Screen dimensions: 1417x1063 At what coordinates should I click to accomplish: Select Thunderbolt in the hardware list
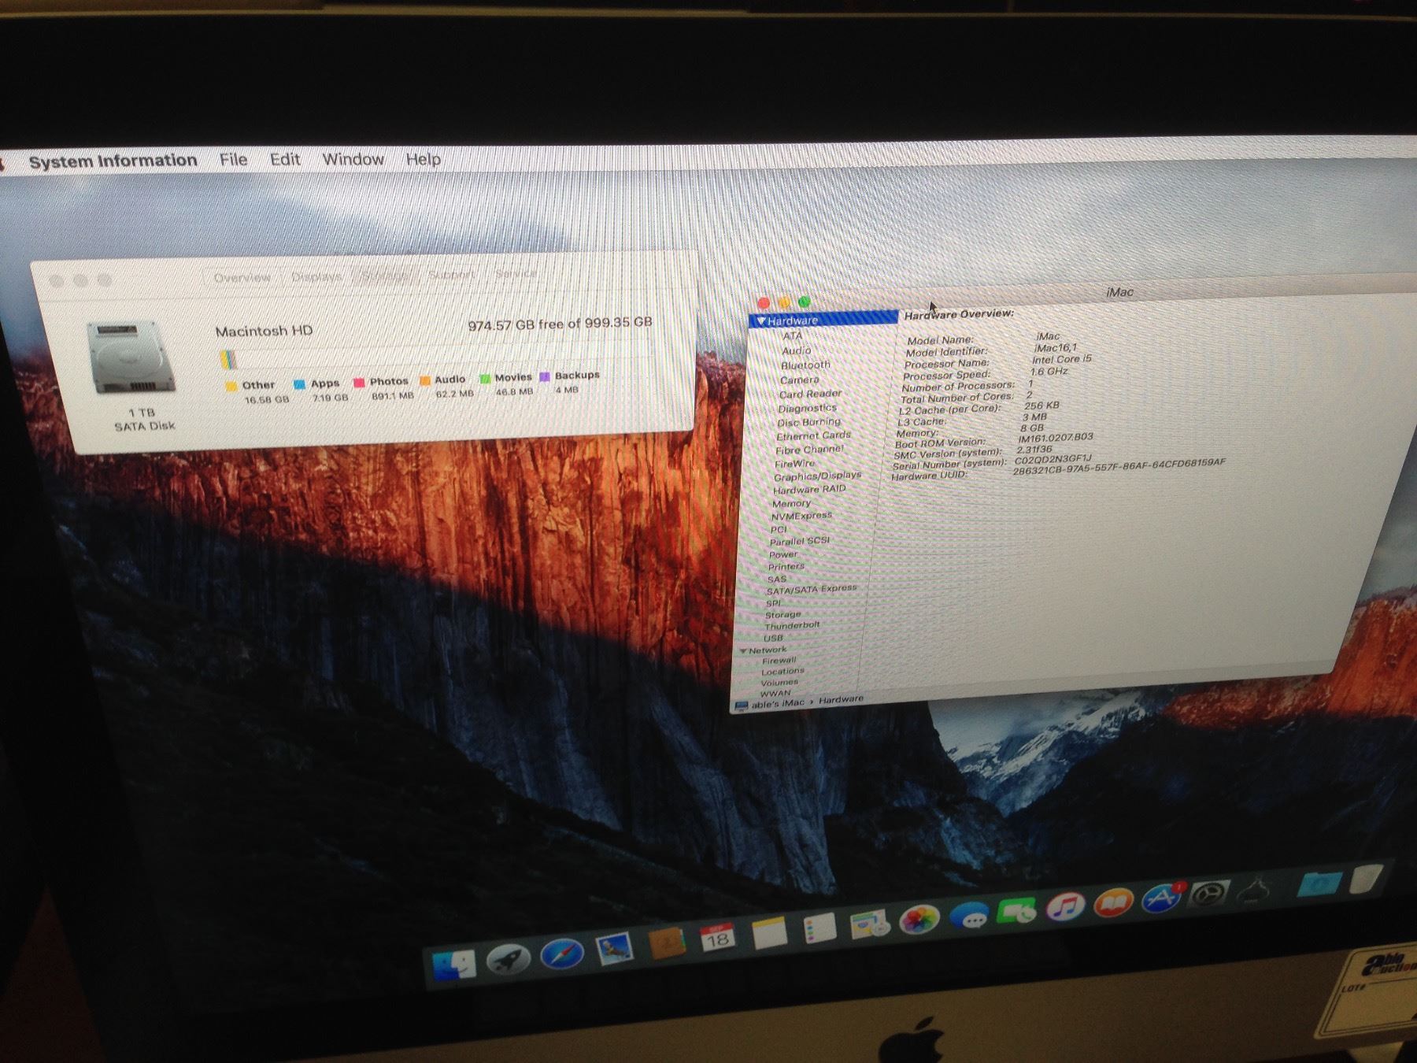(x=792, y=625)
